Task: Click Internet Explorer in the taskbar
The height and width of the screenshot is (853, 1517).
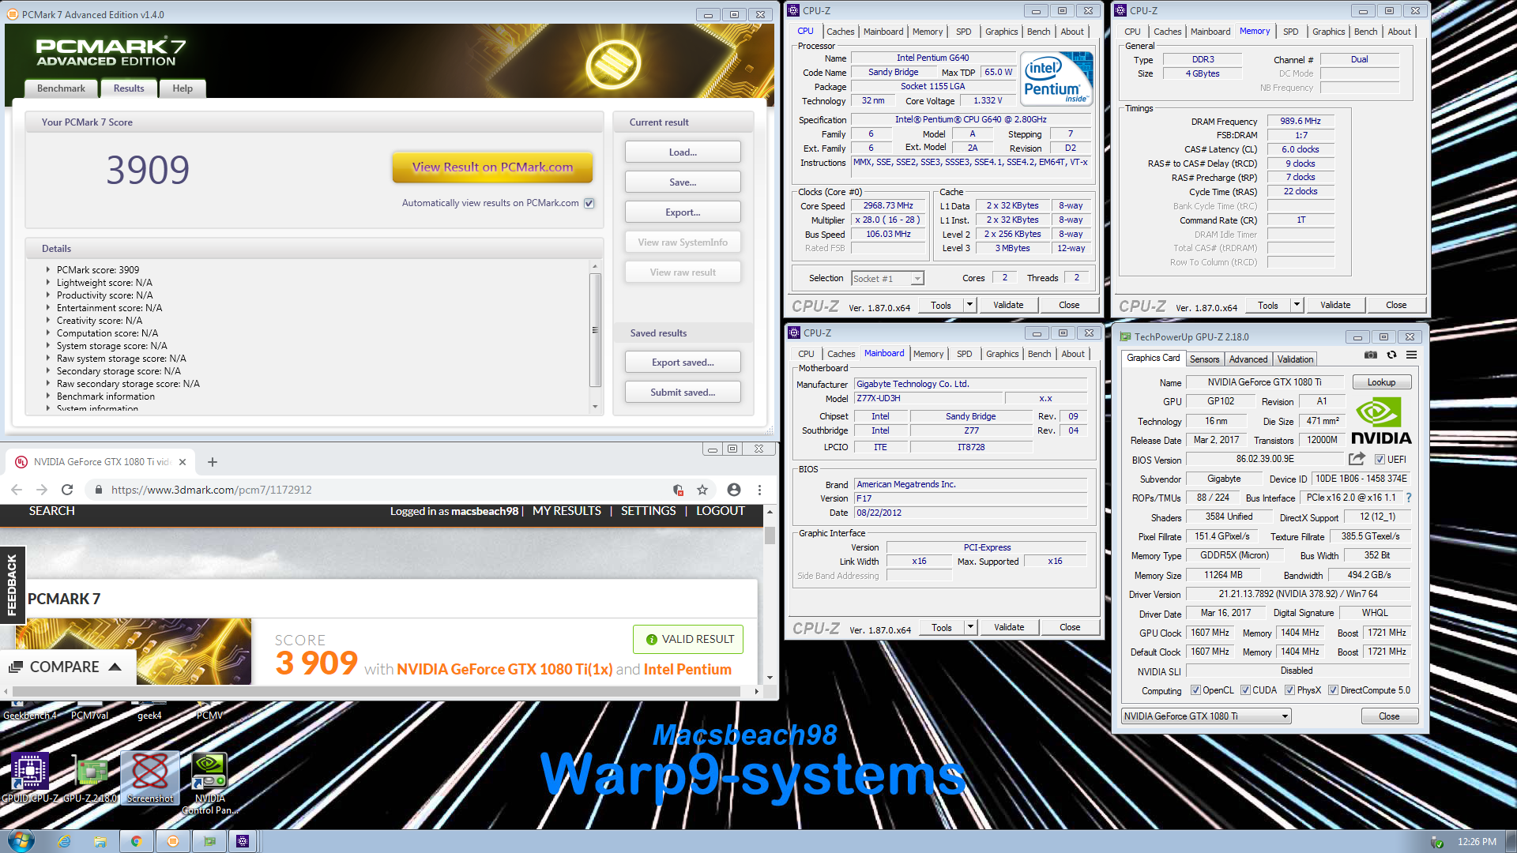Action: click(65, 842)
